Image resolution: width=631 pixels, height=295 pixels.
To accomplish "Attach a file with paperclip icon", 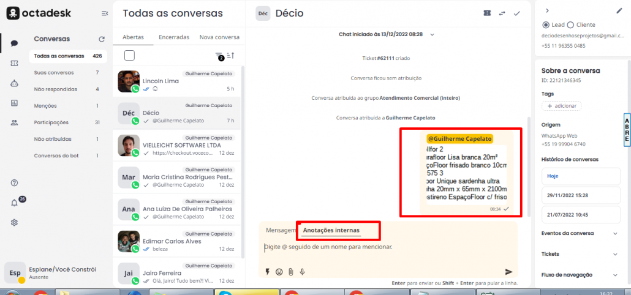I will coord(291,272).
